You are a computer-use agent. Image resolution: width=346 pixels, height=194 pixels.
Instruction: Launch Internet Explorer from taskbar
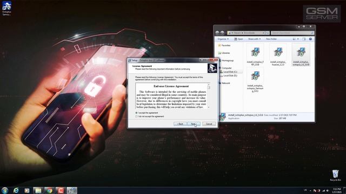point(16,190)
